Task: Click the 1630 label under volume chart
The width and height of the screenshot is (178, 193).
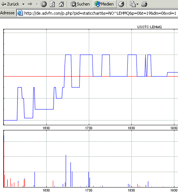Action: point(46,190)
